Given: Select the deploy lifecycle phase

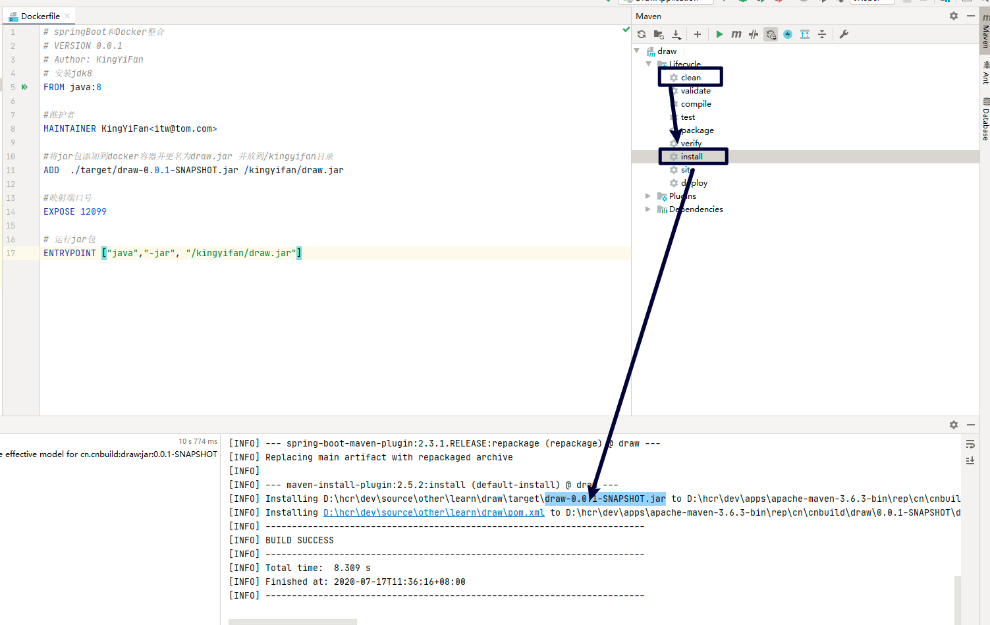Looking at the screenshot, I should pos(694,182).
